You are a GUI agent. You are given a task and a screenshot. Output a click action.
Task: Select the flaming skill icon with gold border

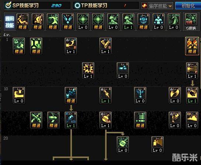coord(192,46)
